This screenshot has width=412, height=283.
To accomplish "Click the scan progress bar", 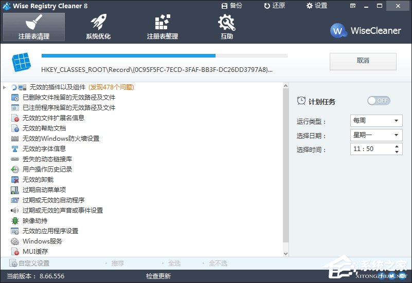I will 165,55.
